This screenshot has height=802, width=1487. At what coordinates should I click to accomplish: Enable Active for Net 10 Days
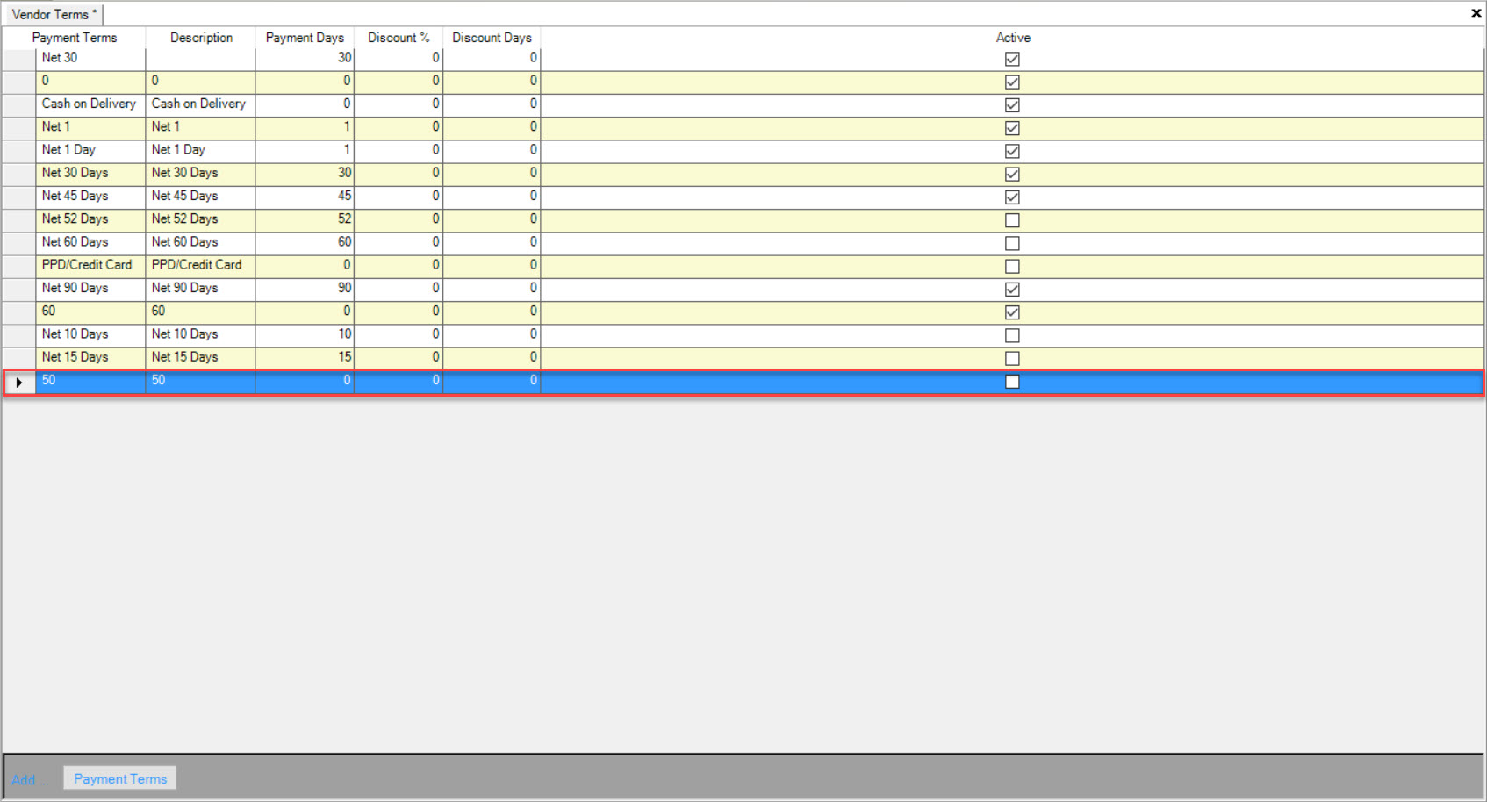click(x=1012, y=335)
